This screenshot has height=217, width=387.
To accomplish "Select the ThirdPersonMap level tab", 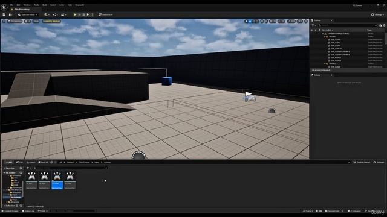I will tap(22, 10).
